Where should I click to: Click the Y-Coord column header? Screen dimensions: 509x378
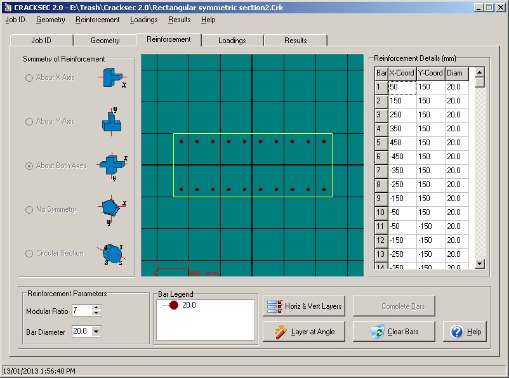[x=431, y=74]
